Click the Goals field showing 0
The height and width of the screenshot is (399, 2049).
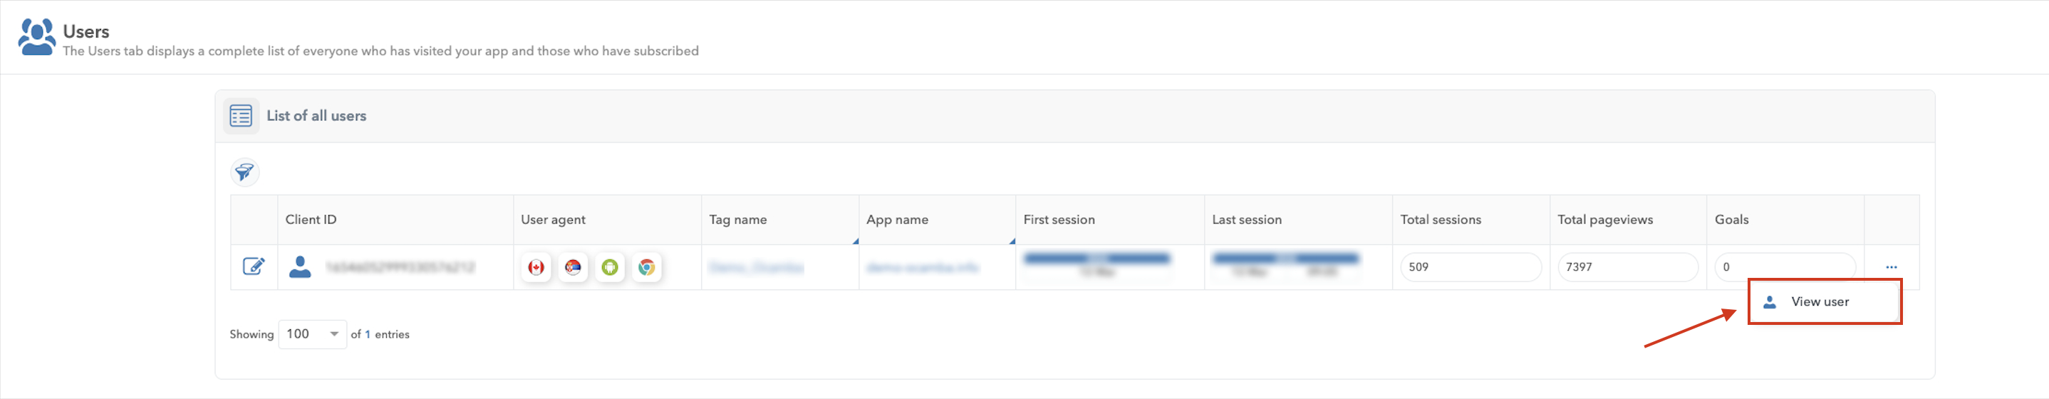pos(1785,267)
